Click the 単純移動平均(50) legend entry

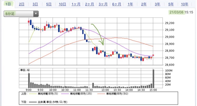pyautogui.click(x=113, y=94)
